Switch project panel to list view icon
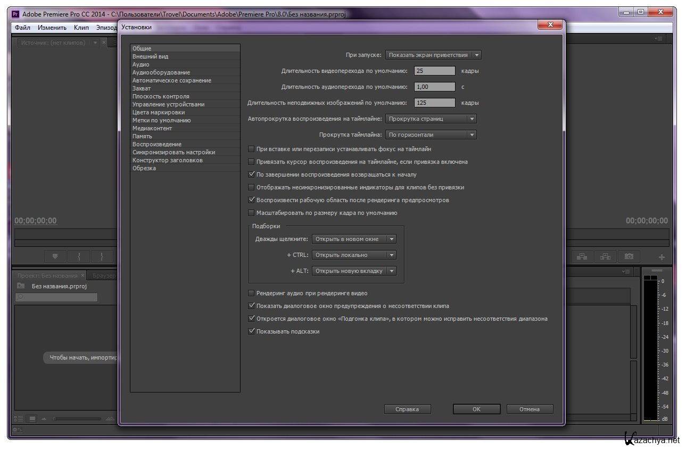Image resolution: width=686 pixels, height=450 pixels. pyautogui.click(x=19, y=419)
